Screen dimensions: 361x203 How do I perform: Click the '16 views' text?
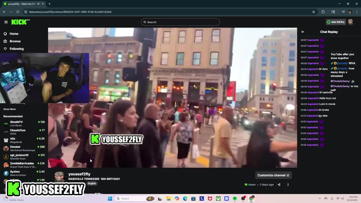point(250,185)
